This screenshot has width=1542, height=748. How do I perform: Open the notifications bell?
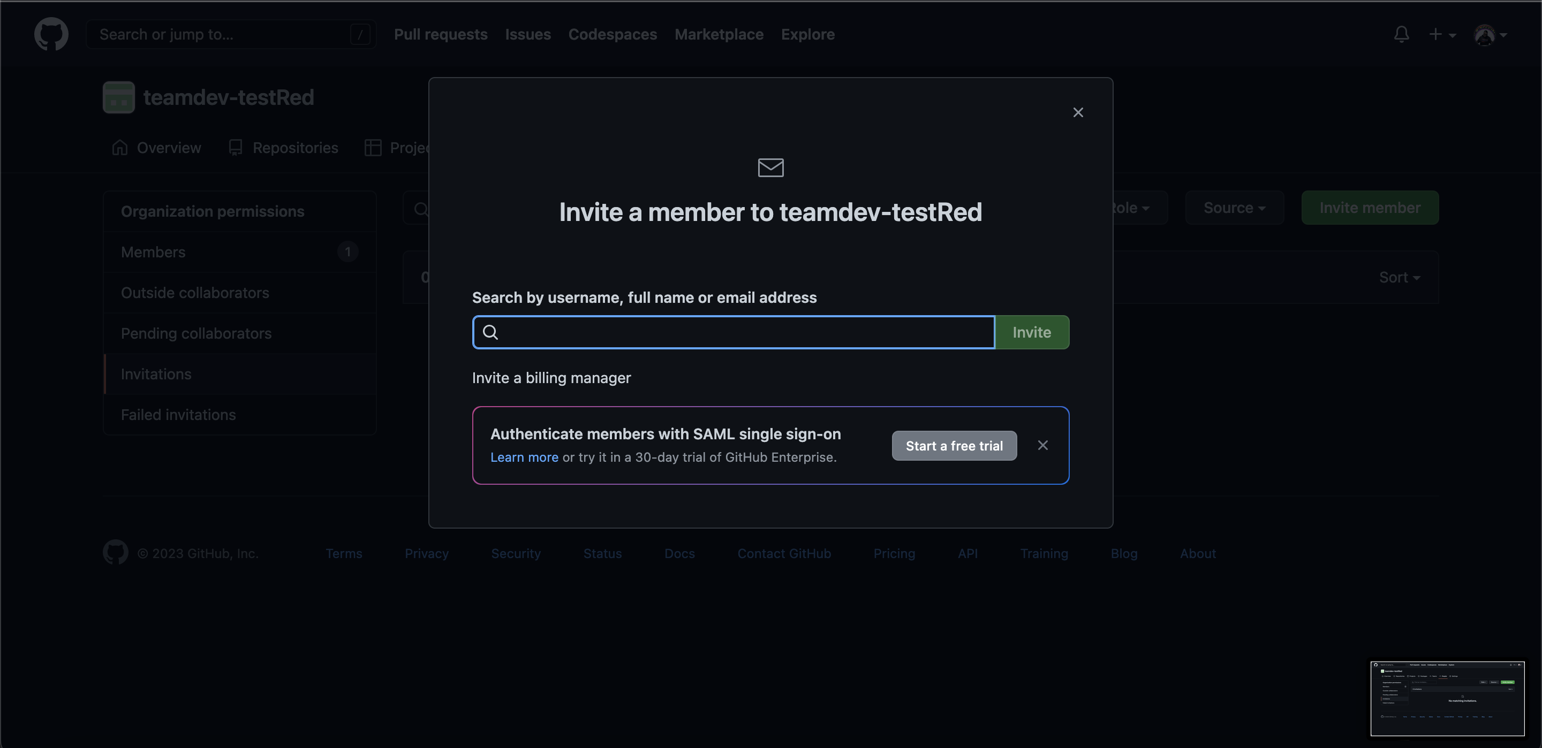[1401, 34]
